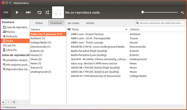This screenshot has width=187, height=110.
Task: Select WKNC 88.1 FM (High Quality) station
Action: click(126, 68)
